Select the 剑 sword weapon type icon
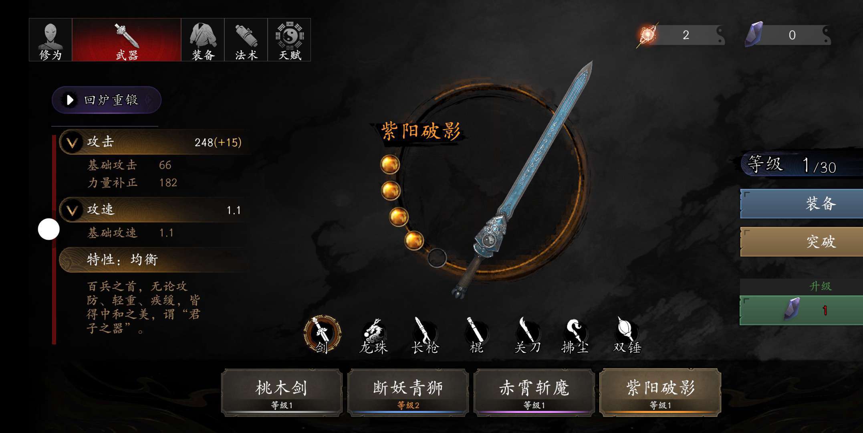The width and height of the screenshot is (863, 433). tap(322, 335)
